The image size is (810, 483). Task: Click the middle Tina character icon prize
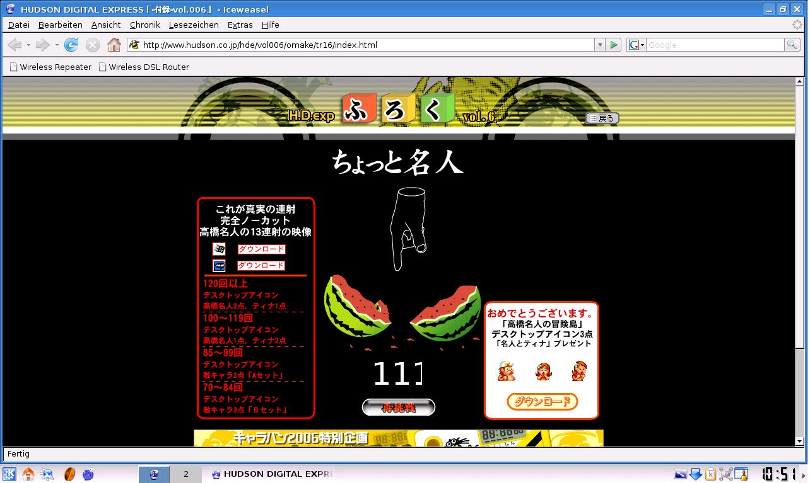[x=543, y=371]
